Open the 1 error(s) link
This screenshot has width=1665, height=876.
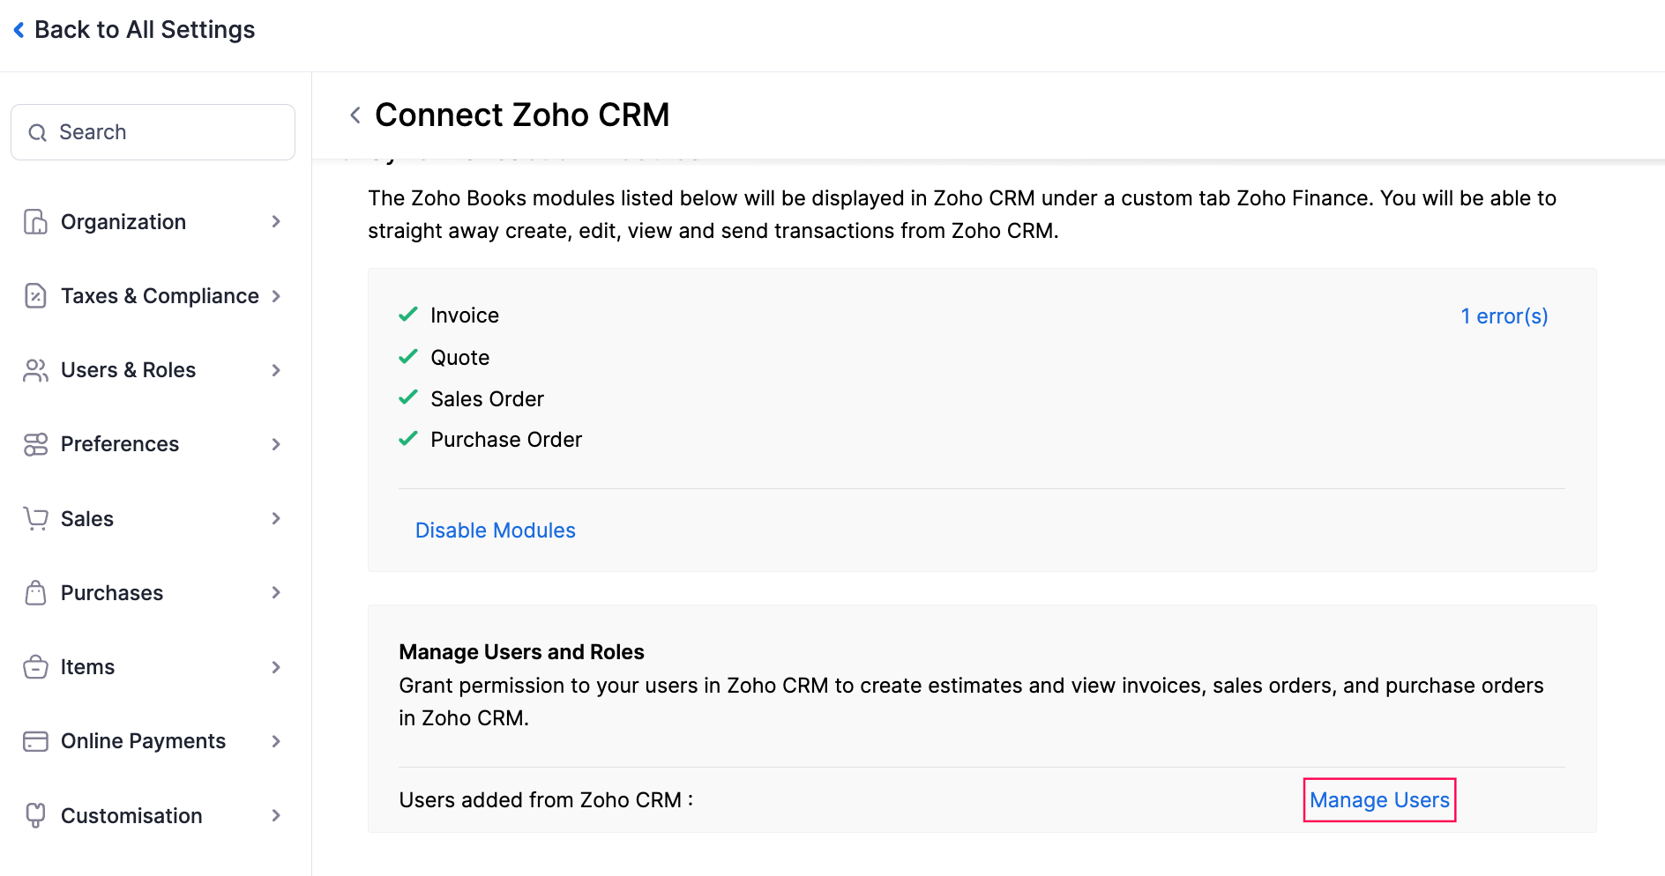coord(1504,316)
